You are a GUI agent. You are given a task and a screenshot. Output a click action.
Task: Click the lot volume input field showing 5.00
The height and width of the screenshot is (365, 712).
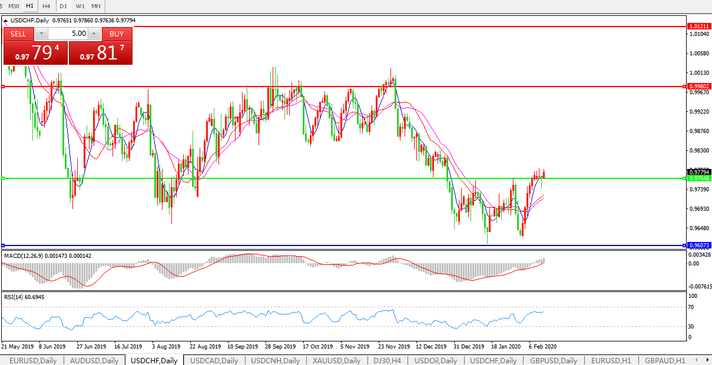68,34
